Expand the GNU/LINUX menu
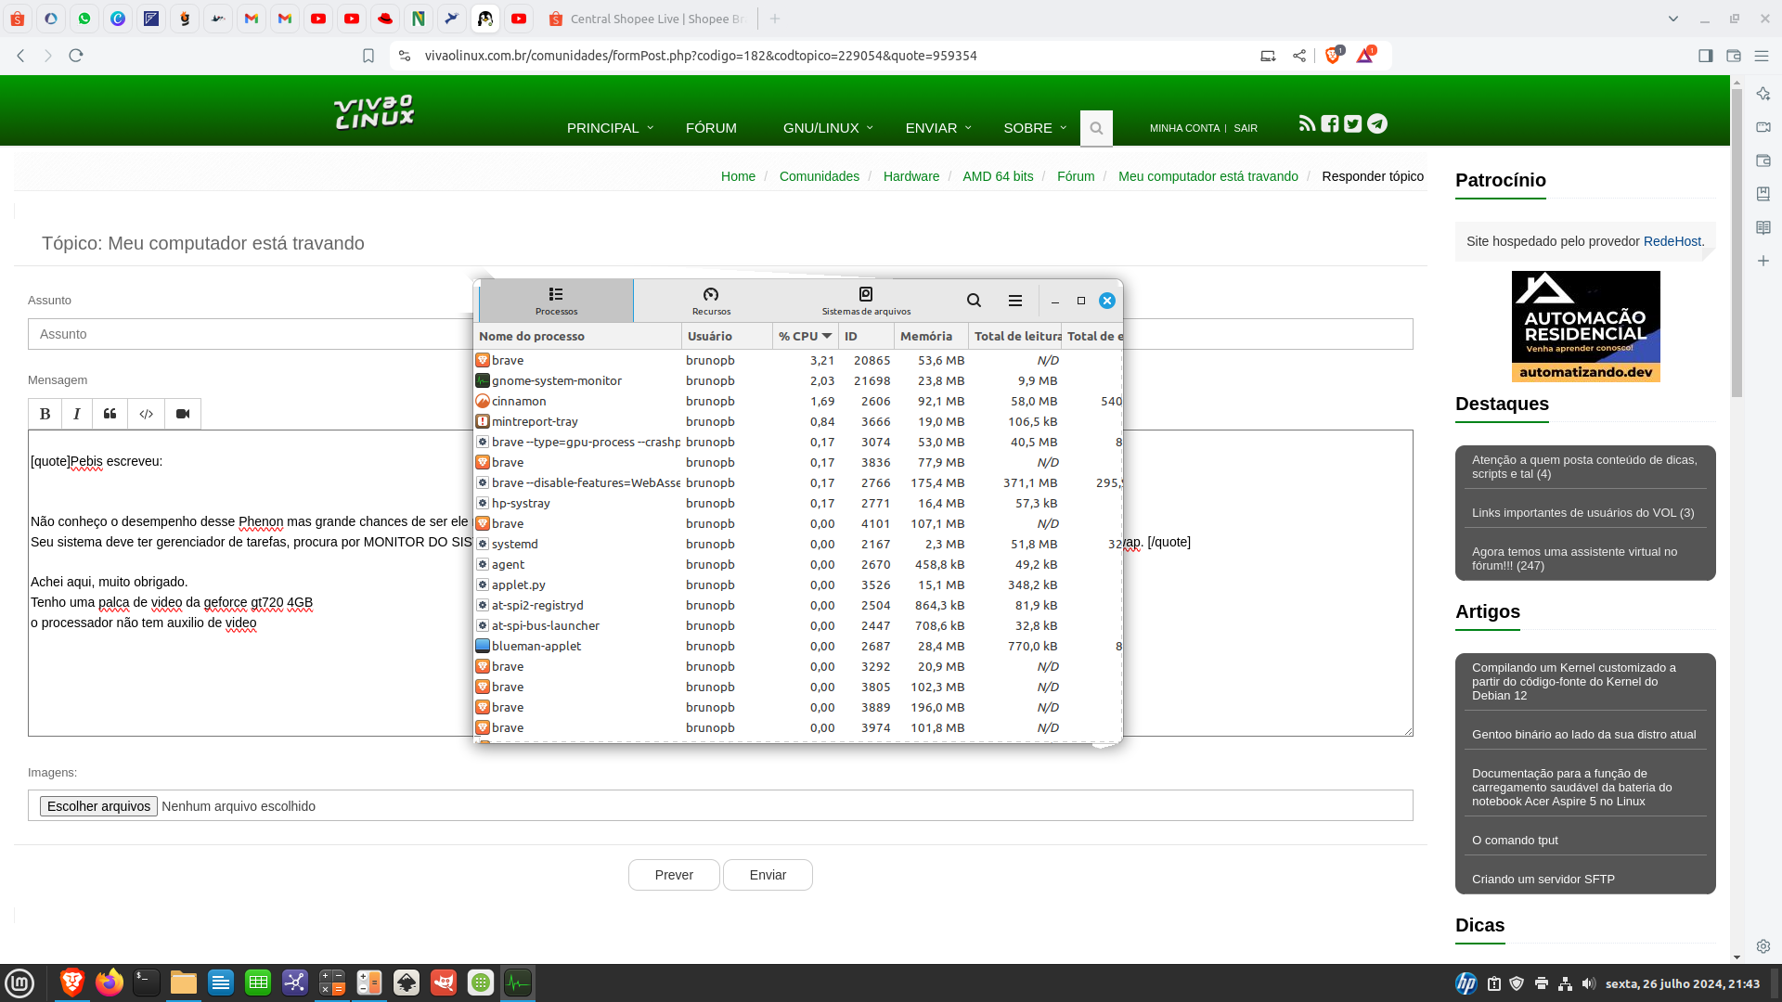The width and height of the screenshot is (1782, 1002). (828, 128)
